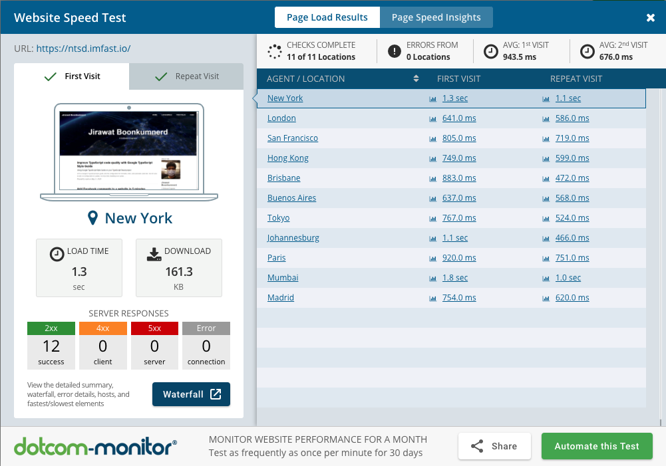
Task: Close the Website Speed Test dialog
Action: click(x=651, y=18)
